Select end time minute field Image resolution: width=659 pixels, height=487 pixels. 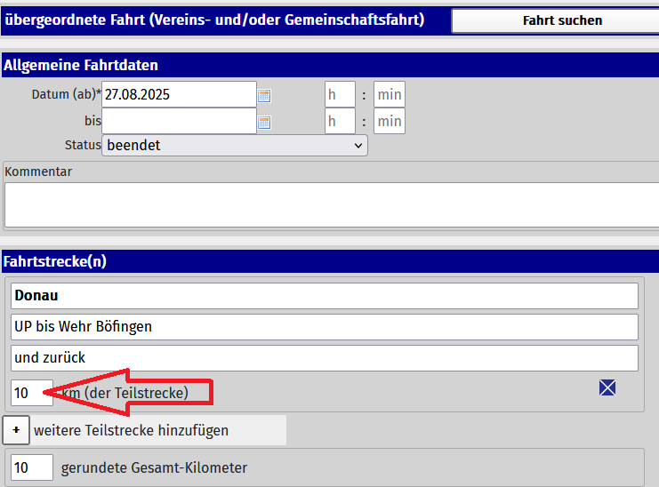click(x=389, y=122)
